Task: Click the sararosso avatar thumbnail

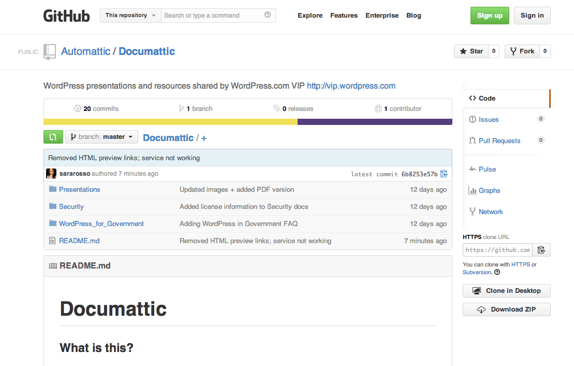Action: coord(51,174)
